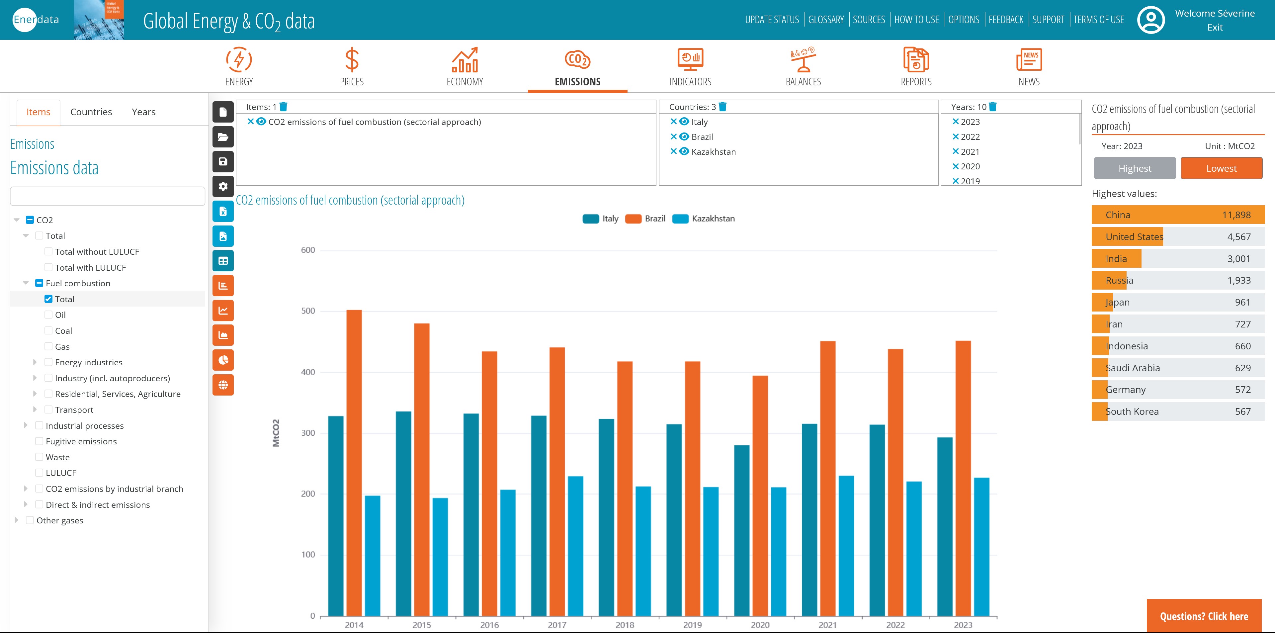Viewport: 1275px width, 633px height.
Task: Collapse the CO2 tree node
Action: tap(17, 220)
